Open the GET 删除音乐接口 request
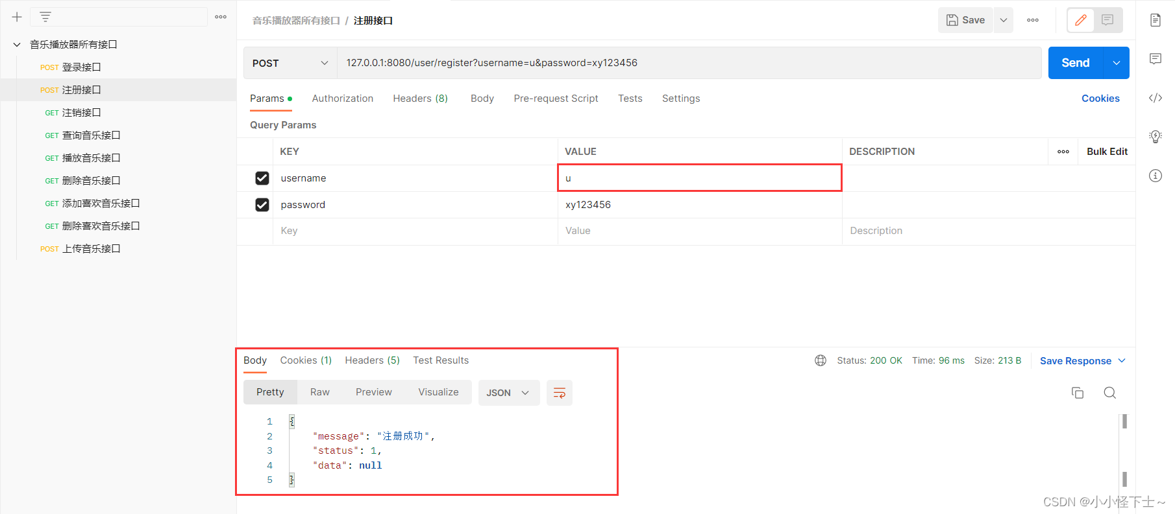1175x514 pixels. 118,181
